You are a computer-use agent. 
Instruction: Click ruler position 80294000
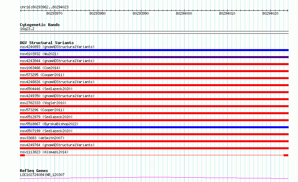coord(184,13)
